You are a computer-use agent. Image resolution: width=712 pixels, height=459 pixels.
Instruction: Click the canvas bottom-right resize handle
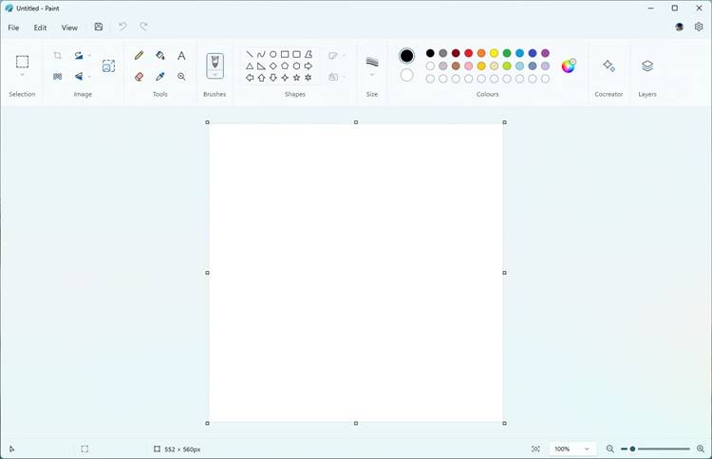pyautogui.click(x=504, y=423)
